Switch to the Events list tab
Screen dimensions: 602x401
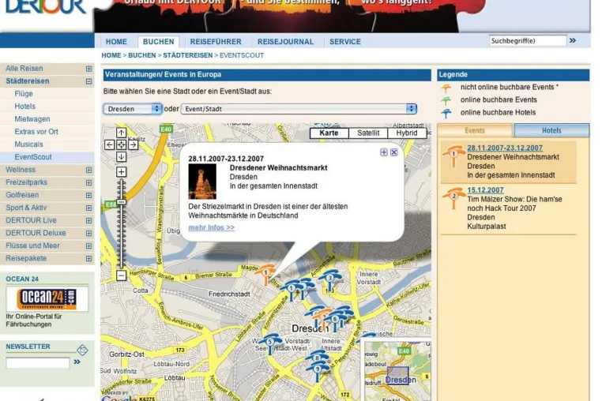click(x=475, y=130)
